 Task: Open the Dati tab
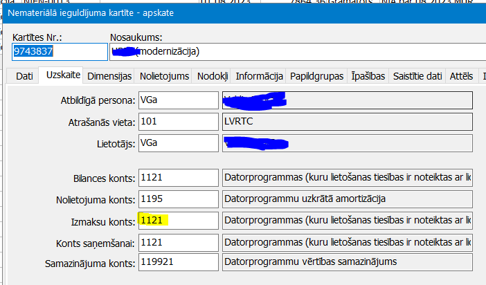click(x=24, y=76)
